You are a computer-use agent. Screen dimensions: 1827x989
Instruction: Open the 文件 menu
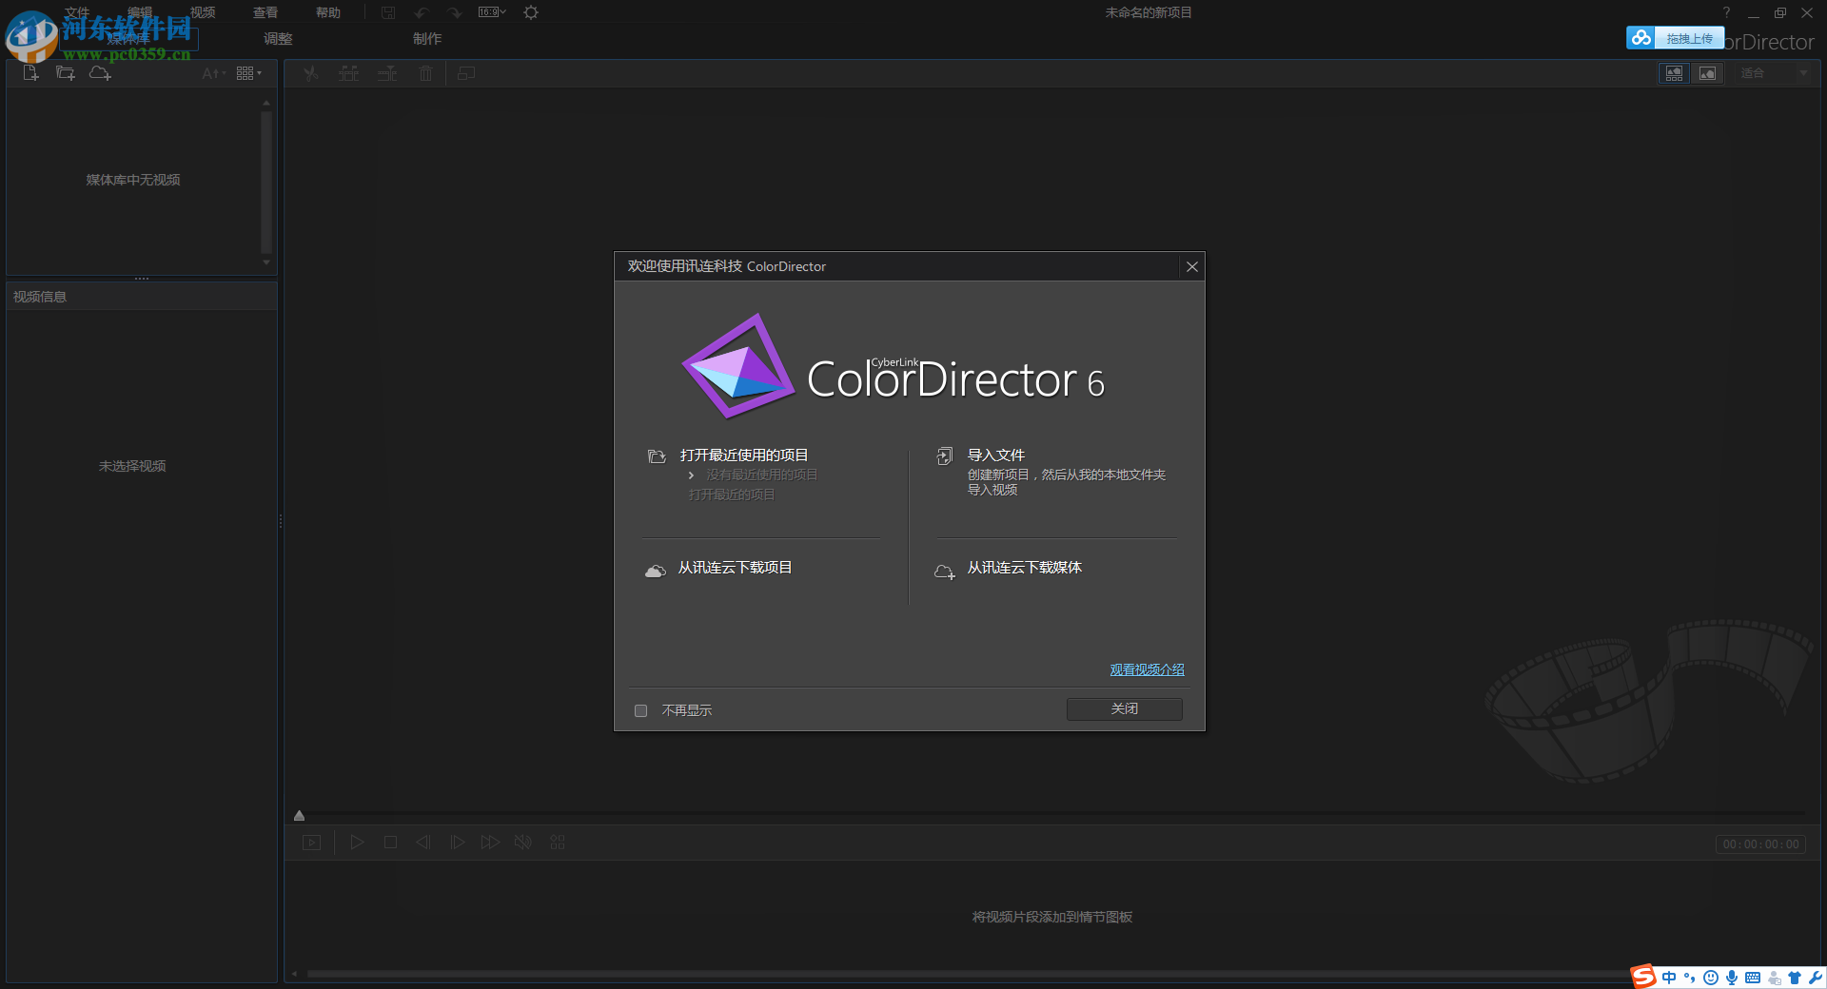77,12
